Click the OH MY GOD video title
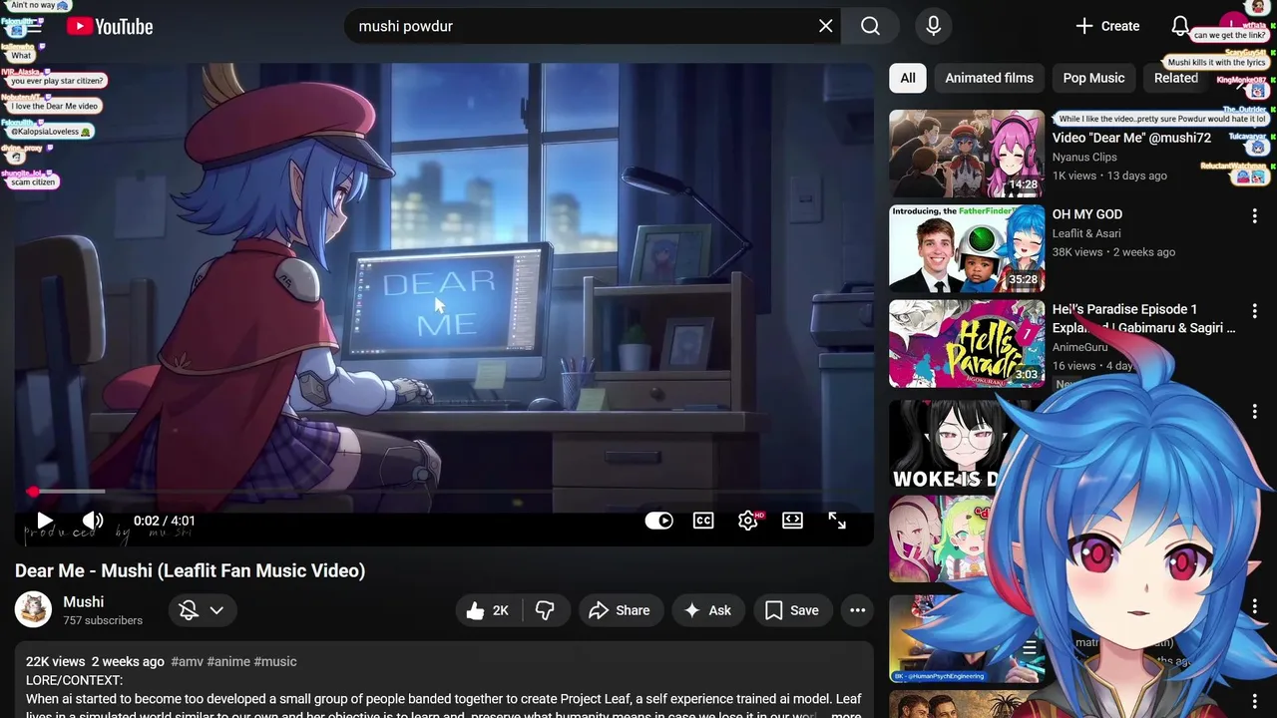 pyautogui.click(x=1087, y=213)
